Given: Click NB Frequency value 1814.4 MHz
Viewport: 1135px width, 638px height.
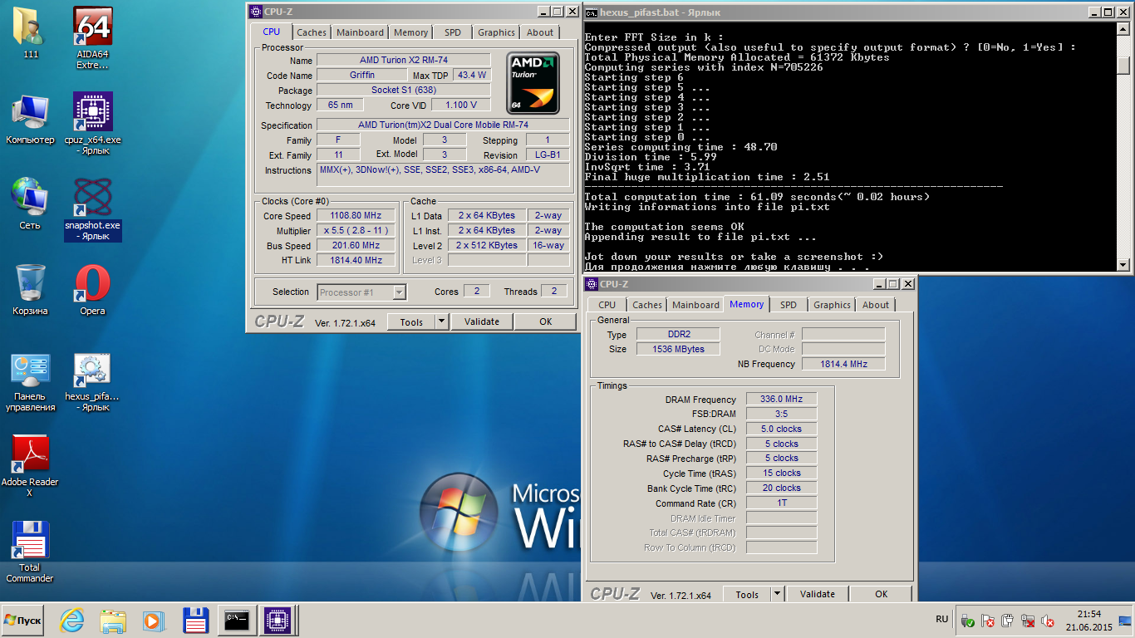Looking at the screenshot, I should (x=843, y=364).
